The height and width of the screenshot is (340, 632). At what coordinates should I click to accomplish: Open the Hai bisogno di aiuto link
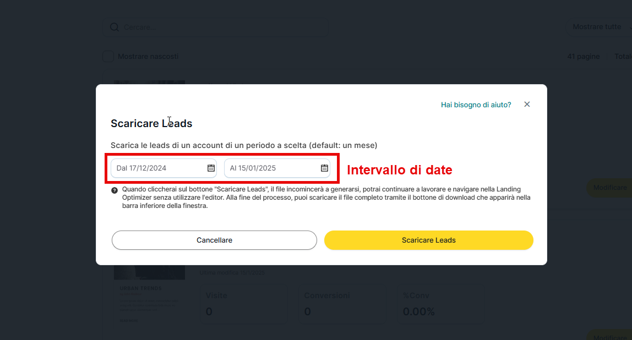[476, 105]
